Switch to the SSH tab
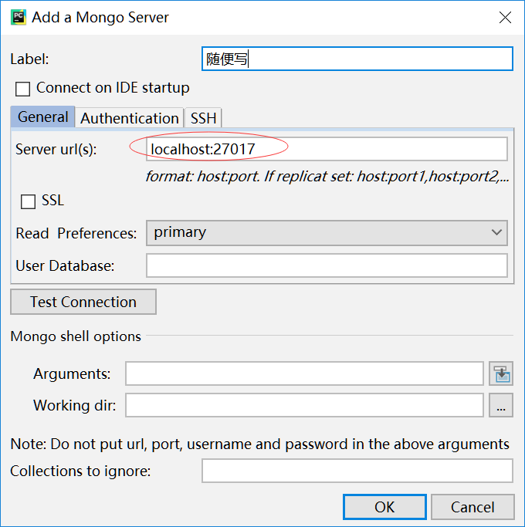This screenshot has width=525, height=527. tap(204, 118)
